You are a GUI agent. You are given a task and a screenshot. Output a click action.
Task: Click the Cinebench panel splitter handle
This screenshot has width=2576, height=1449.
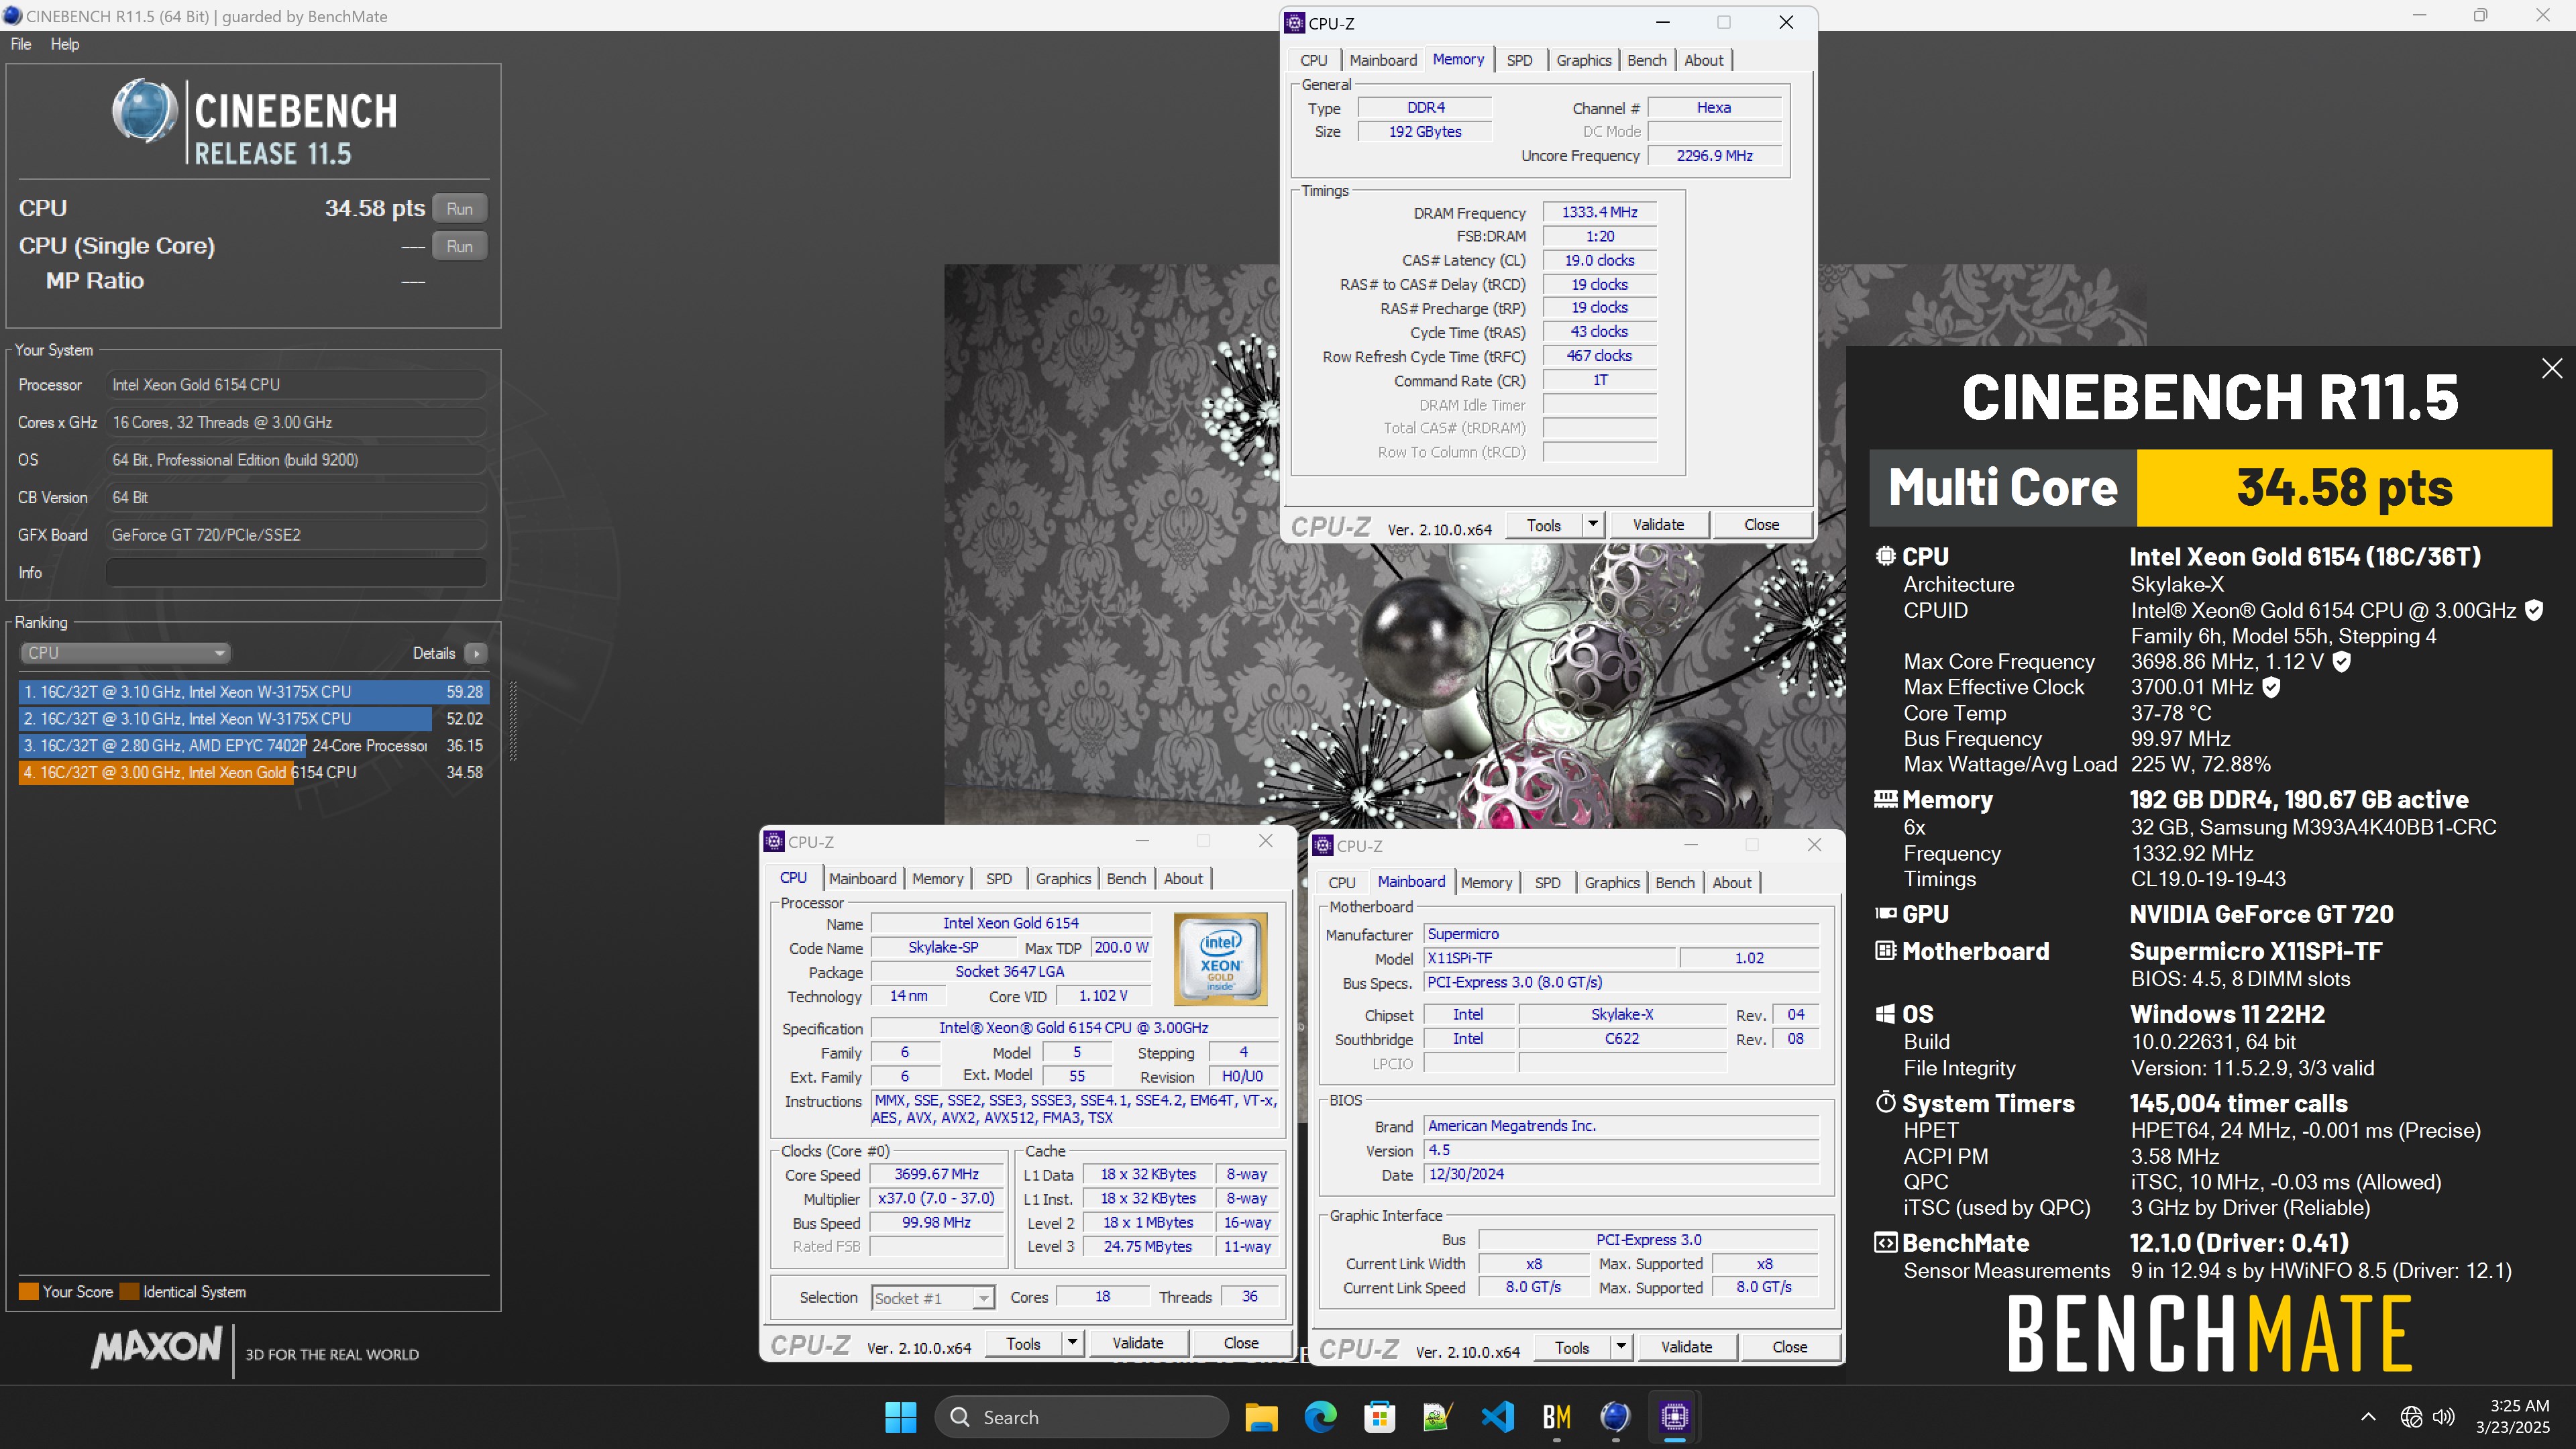pos(513,721)
